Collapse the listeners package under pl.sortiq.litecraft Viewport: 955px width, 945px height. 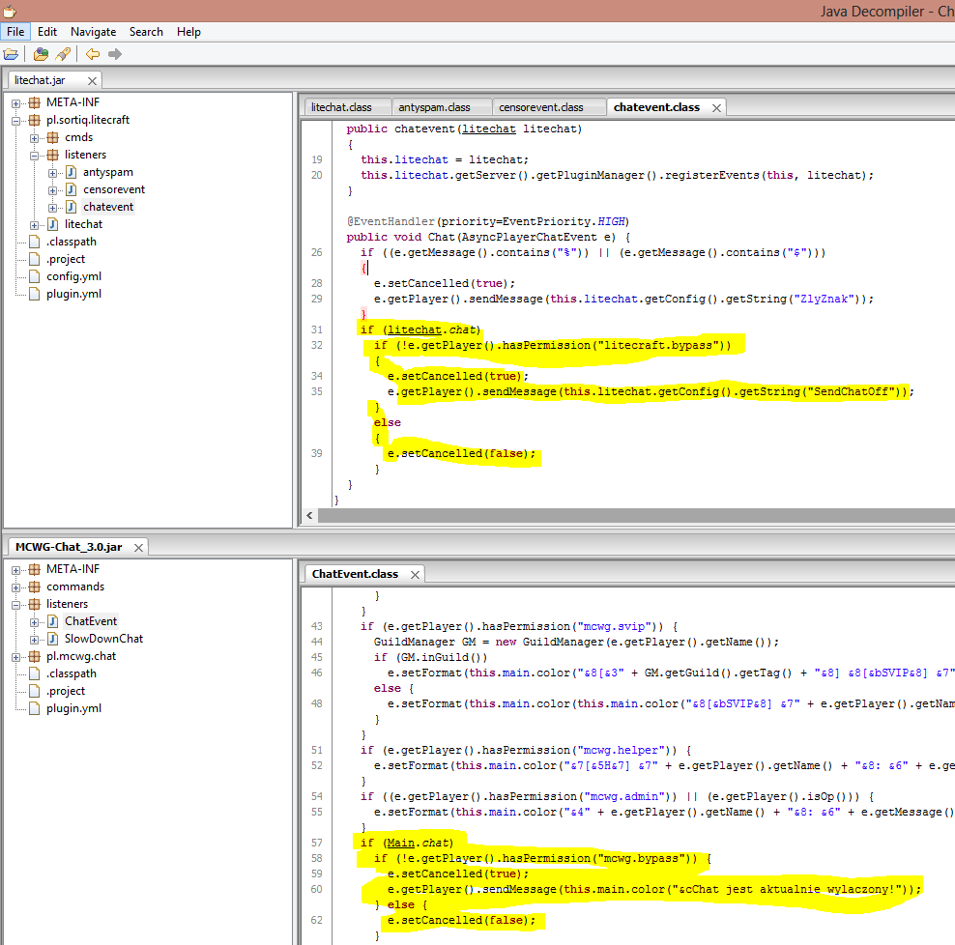pyautogui.click(x=35, y=156)
